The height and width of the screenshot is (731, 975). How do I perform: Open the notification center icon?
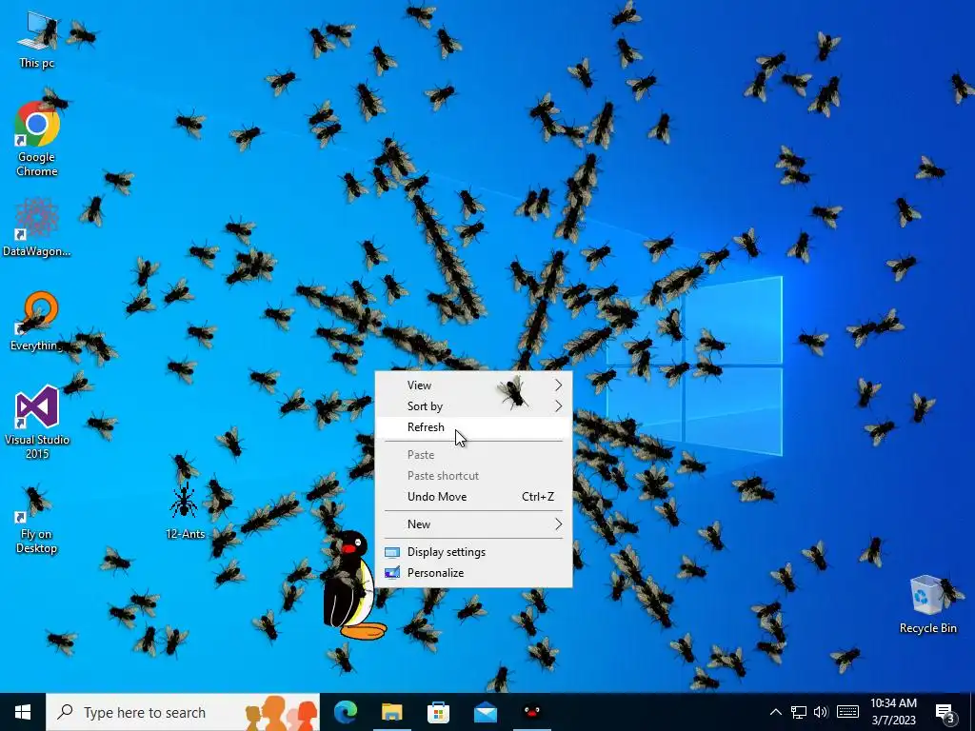945,712
